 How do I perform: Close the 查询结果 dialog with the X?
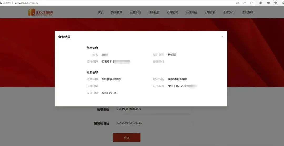point(223,36)
